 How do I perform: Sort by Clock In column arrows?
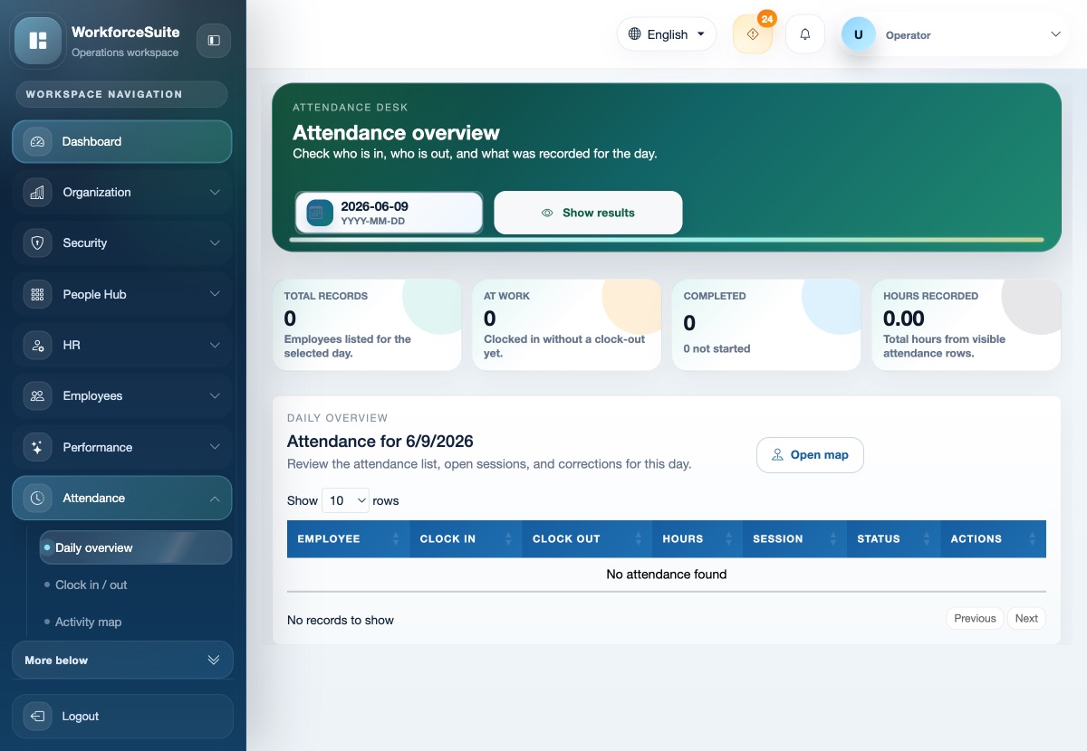[508, 539]
